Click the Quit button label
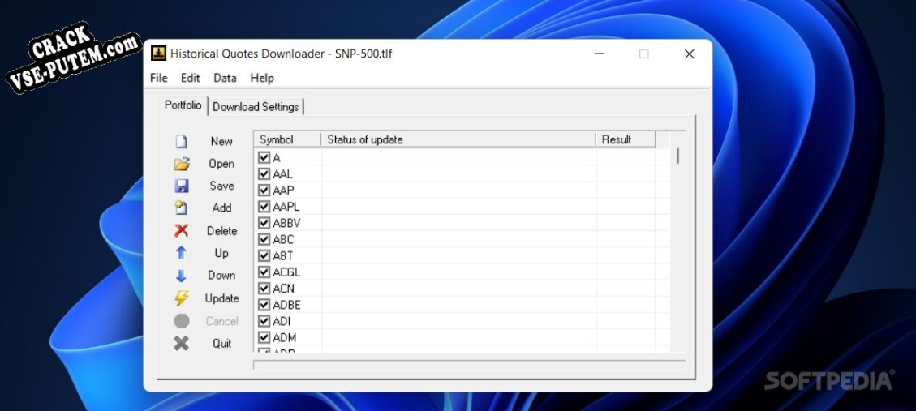Viewport: 916px width, 411px height. [x=222, y=343]
